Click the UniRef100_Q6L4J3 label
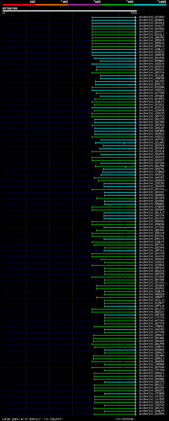This screenshot has height=421, width=169. point(152,212)
